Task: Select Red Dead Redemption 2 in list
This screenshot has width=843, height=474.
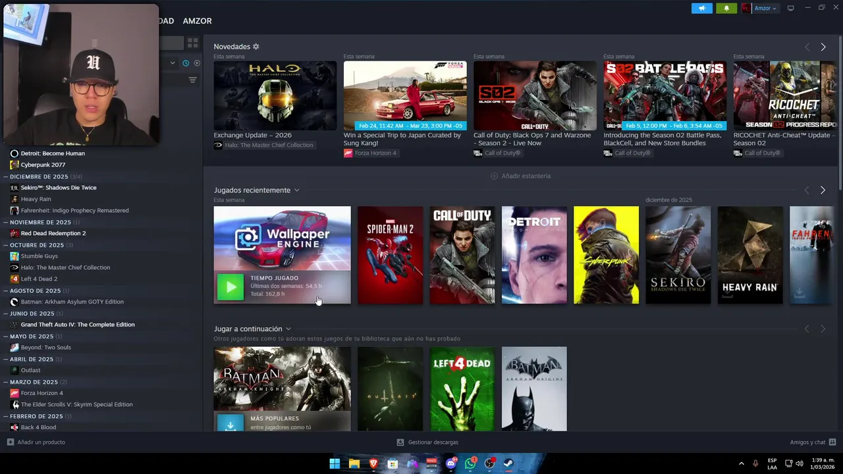Action: tap(53, 233)
